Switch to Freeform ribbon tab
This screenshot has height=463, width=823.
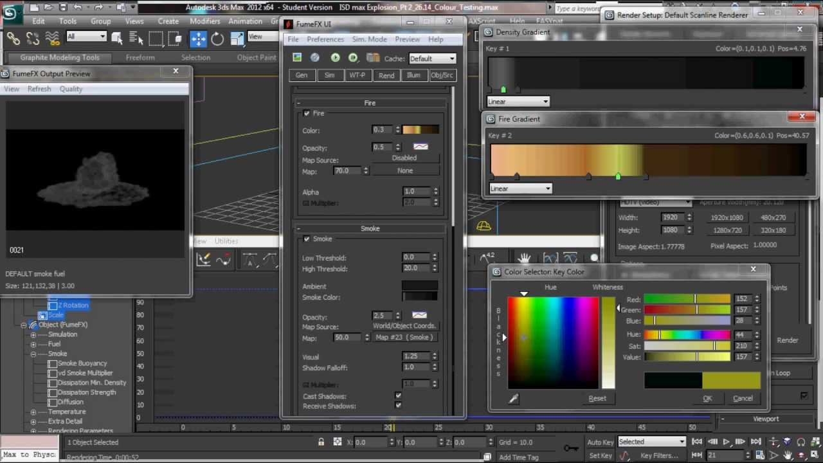pyautogui.click(x=140, y=57)
